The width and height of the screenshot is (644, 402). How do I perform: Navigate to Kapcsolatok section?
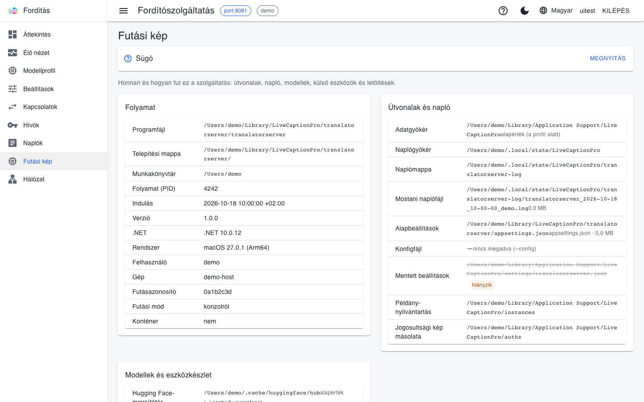click(54, 107)
